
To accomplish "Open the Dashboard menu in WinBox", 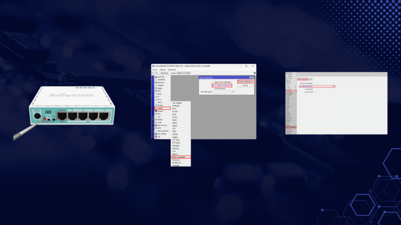I will [x=171, y=69].
